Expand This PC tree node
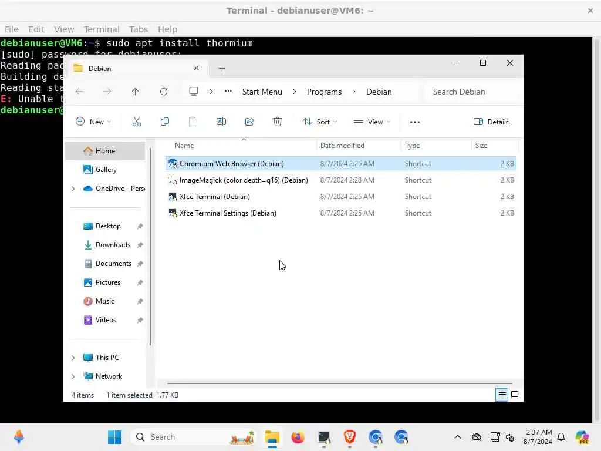601x451 pixels. (x=73, y=358)
